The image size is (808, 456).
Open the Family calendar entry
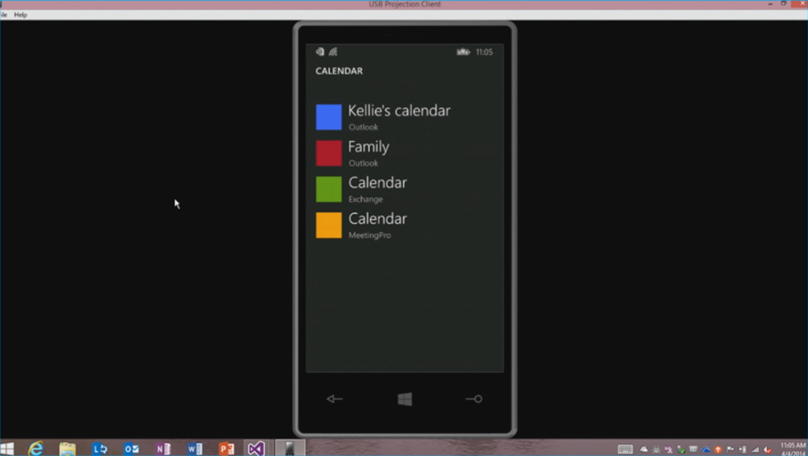tap(368, 147)
